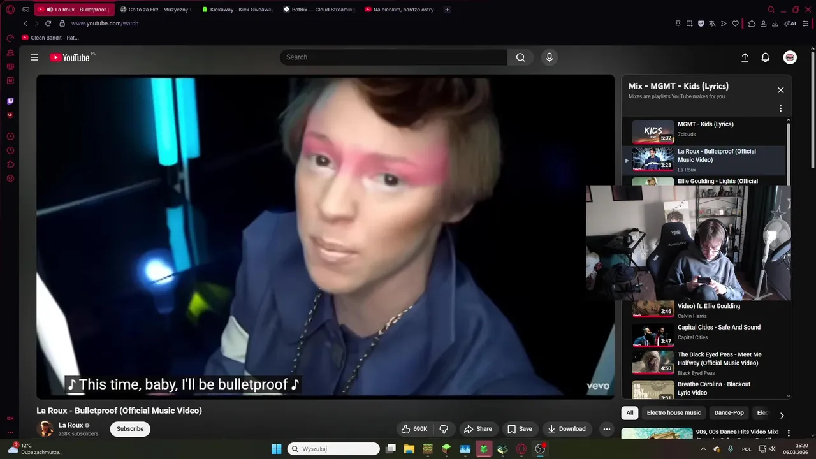This screenshot has height=459, width=816.
Task: Go back with the browser back arrow
Action: [25, 24]
